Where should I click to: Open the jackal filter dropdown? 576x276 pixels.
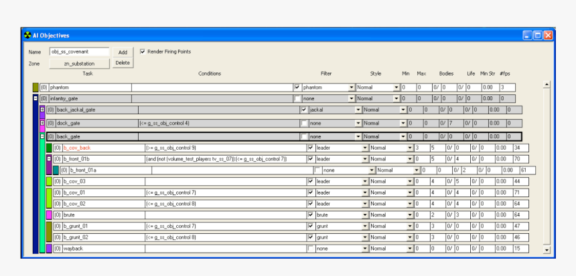358,110
